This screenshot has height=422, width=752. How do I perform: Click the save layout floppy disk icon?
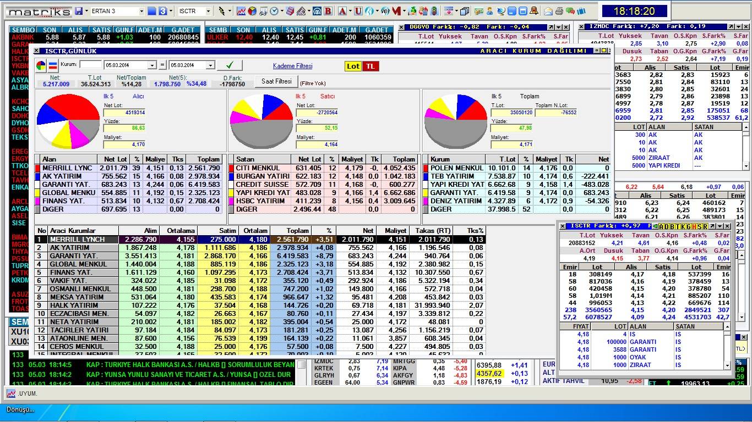pyautogui.click(x=79, y=11)
